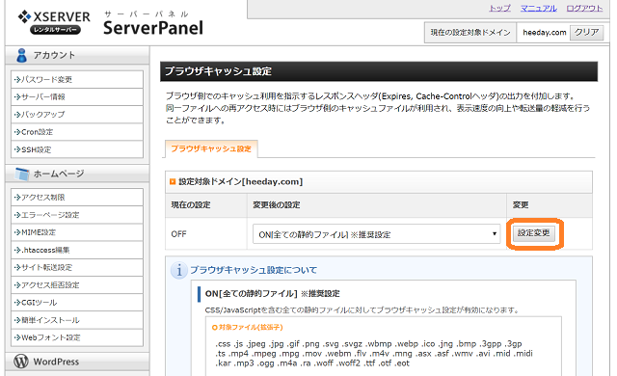Click the 対象ファイル(拡張子) label
Screen dimensions: 617x376
(x=251, y=327)
